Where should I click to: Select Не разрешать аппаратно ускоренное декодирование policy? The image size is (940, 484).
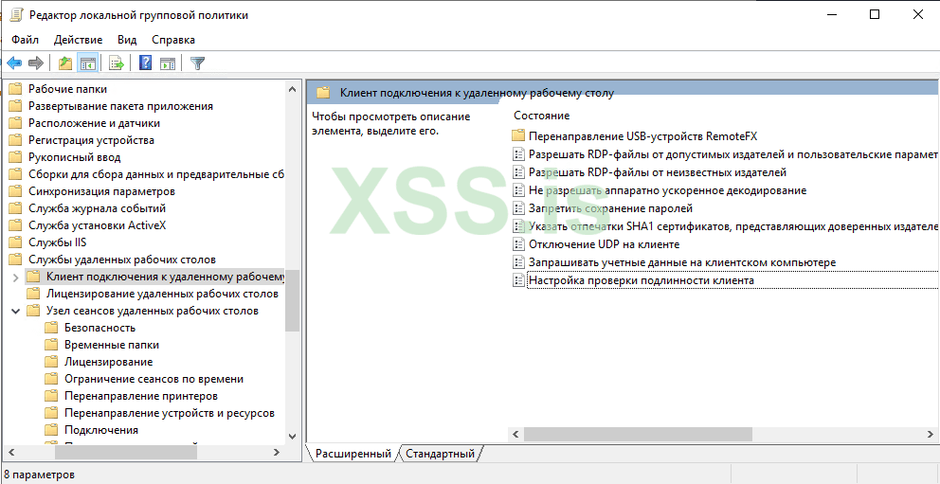coord(667,190)
